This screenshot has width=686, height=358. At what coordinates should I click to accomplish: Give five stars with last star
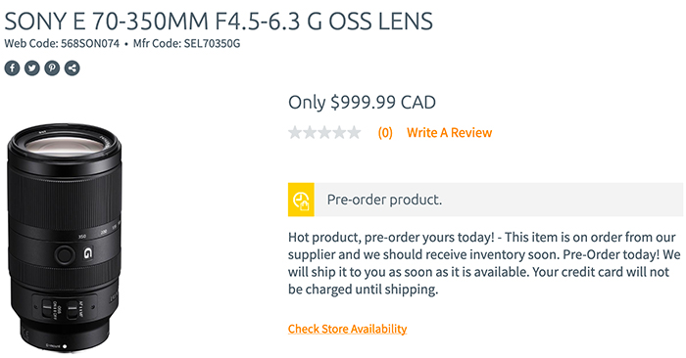[x=354, y=132]
